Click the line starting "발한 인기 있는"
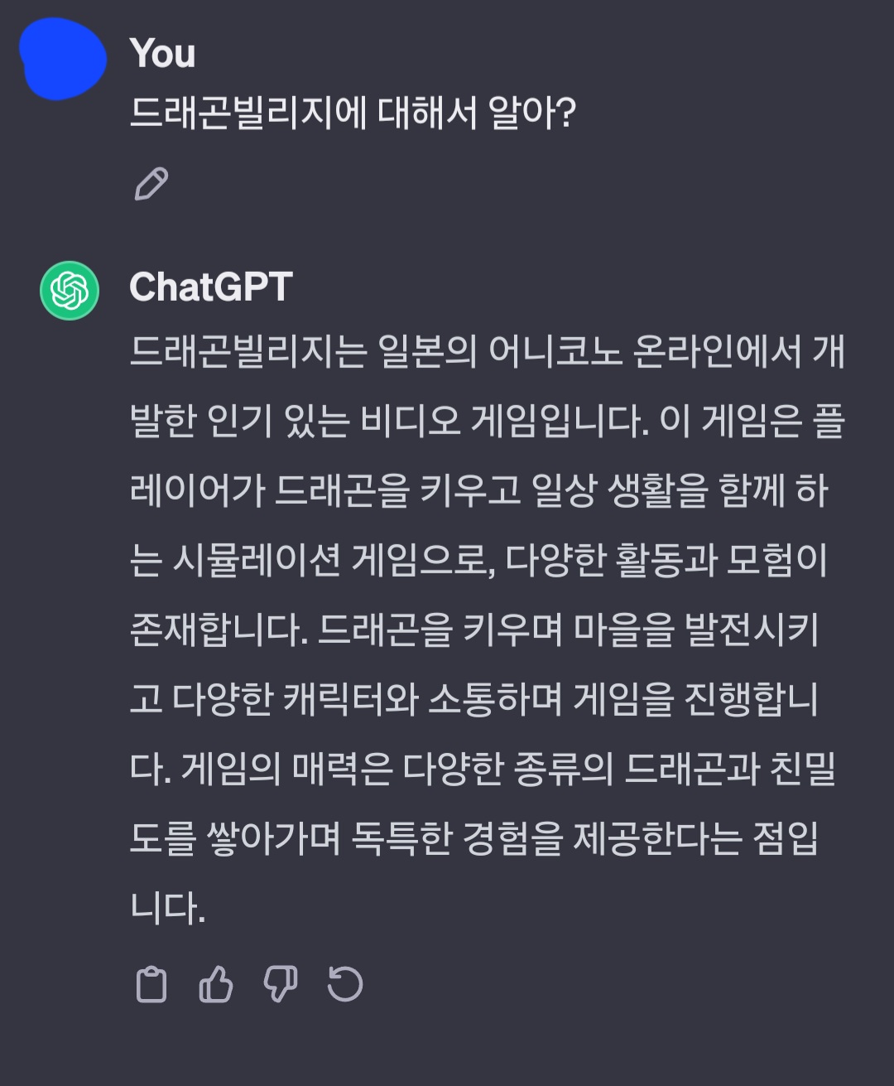The width and height of the screenshot is (894, 1086). tap(487, 422)
